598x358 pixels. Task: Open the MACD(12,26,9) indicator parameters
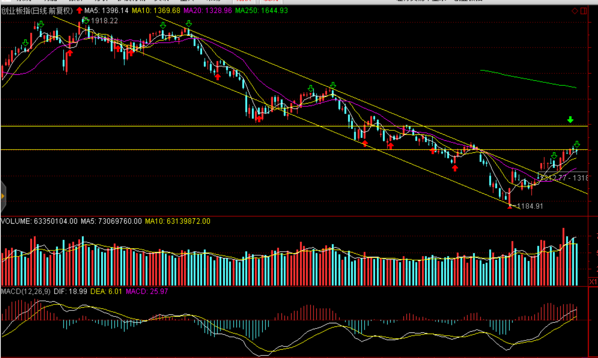[x=26, y=292]
